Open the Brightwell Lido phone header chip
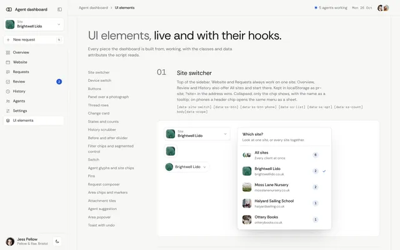This screenshot has height=250, width=400. (x=186, y=167)
